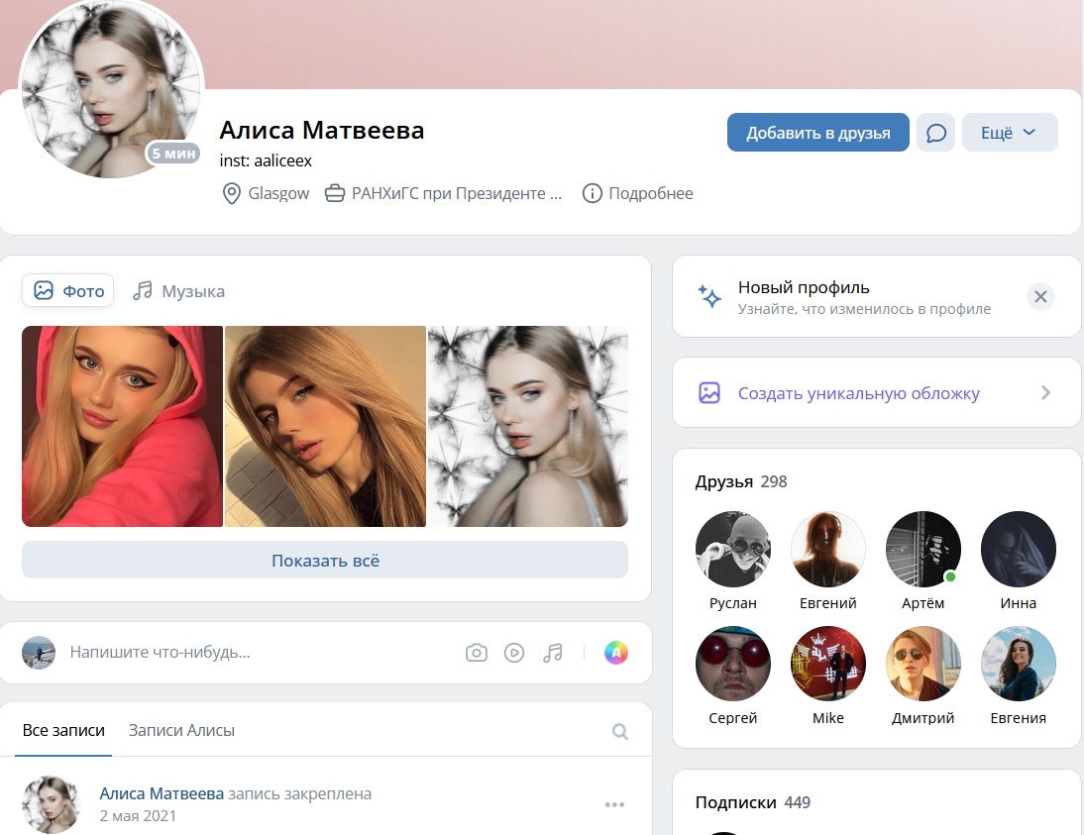Click the pinned post author avatar

pos(52,804)
